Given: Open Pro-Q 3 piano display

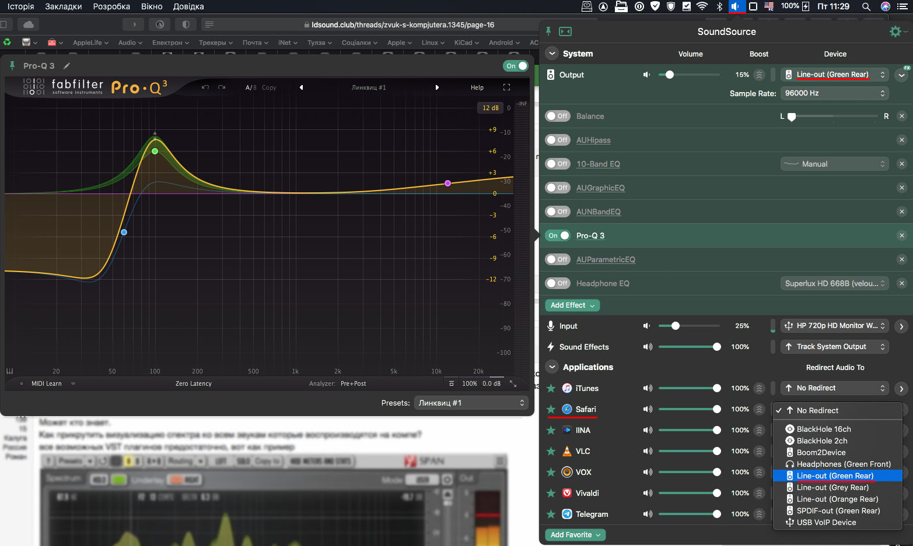Looking at the screenshot, I should pos(9,371).
